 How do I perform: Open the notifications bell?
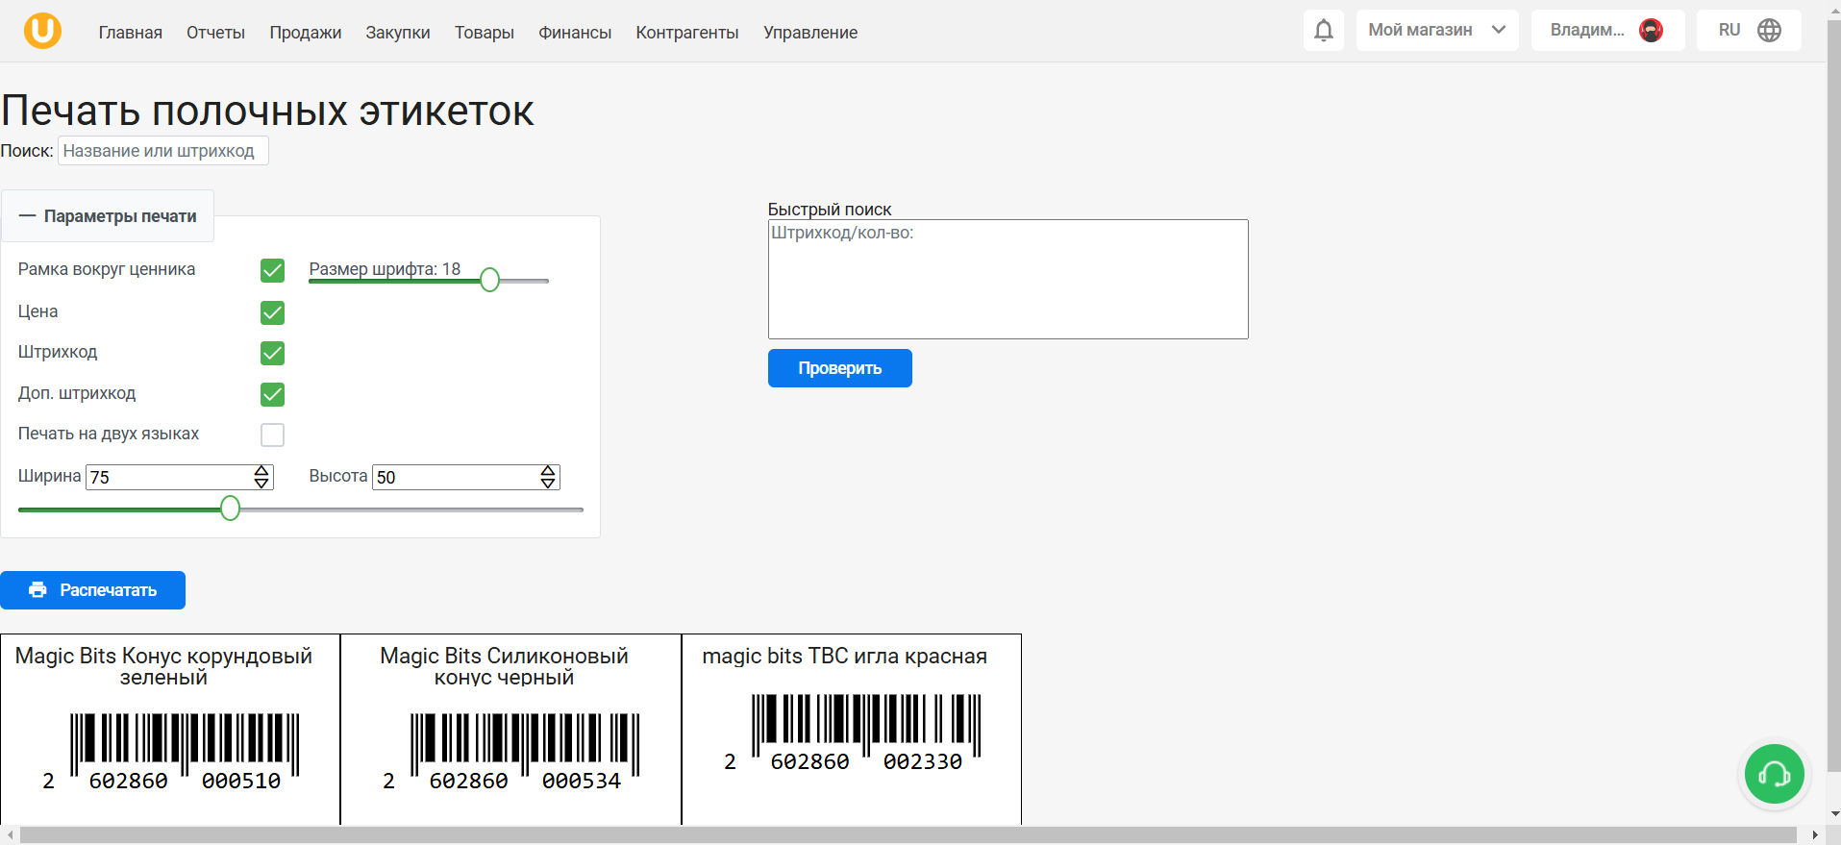click(1324, 31)
